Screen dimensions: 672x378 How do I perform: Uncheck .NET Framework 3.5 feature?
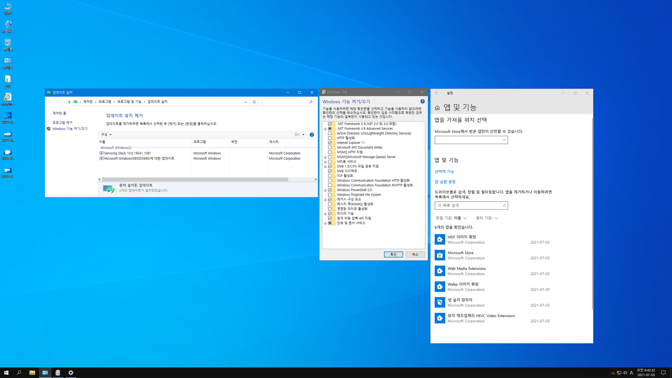click(x=330, y=124)
